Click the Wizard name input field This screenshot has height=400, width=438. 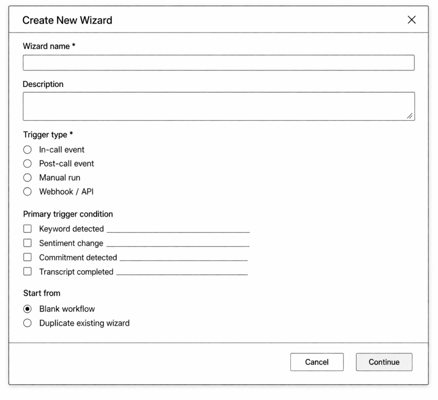tap(219, 62)
